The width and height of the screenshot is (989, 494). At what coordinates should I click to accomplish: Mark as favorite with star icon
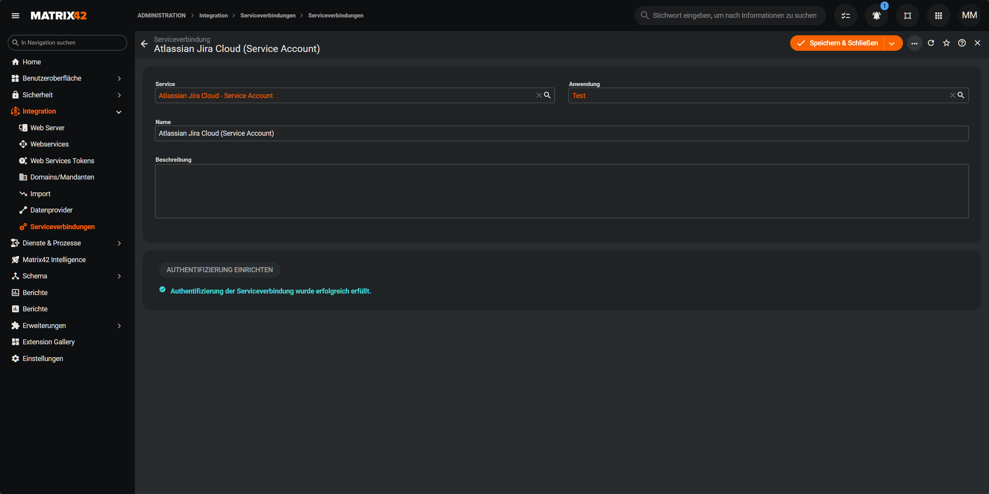(x=946, y=43)
